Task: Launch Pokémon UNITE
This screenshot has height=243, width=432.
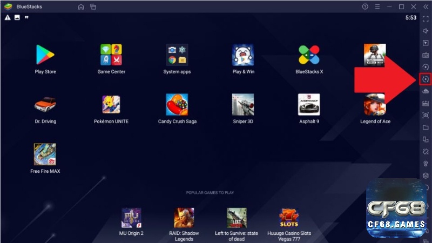Action: pos(111,104)
